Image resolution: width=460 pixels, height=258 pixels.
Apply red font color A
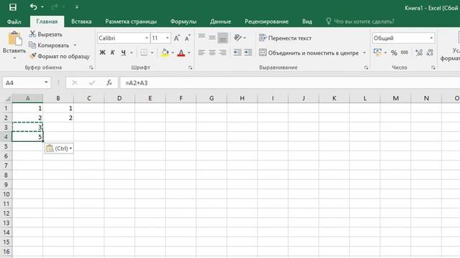click(x=181, y=52)
